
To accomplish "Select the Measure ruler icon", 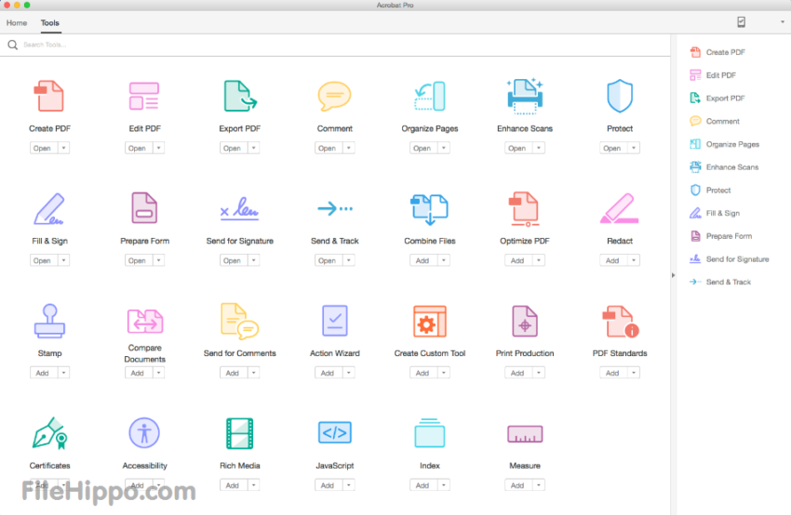I will (525, 434).
